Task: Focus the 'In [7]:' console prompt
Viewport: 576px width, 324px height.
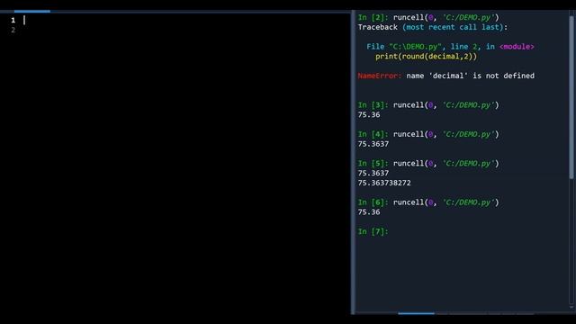Action: point(373,231)
